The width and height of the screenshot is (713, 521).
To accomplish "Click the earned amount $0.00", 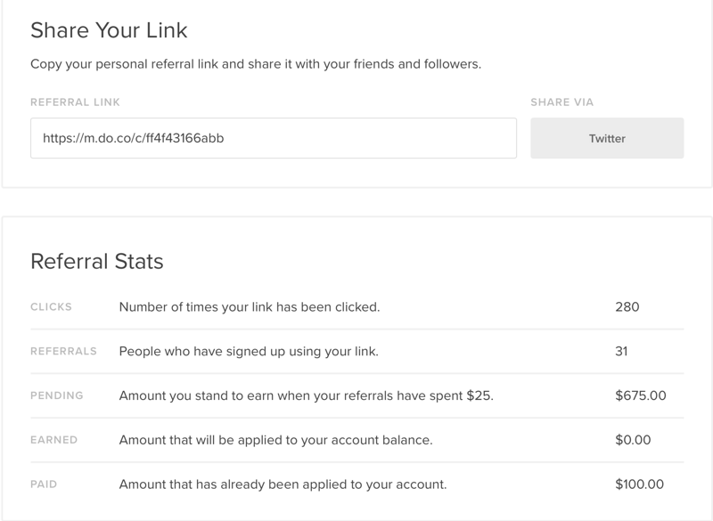I will click(x=634, y=440).
